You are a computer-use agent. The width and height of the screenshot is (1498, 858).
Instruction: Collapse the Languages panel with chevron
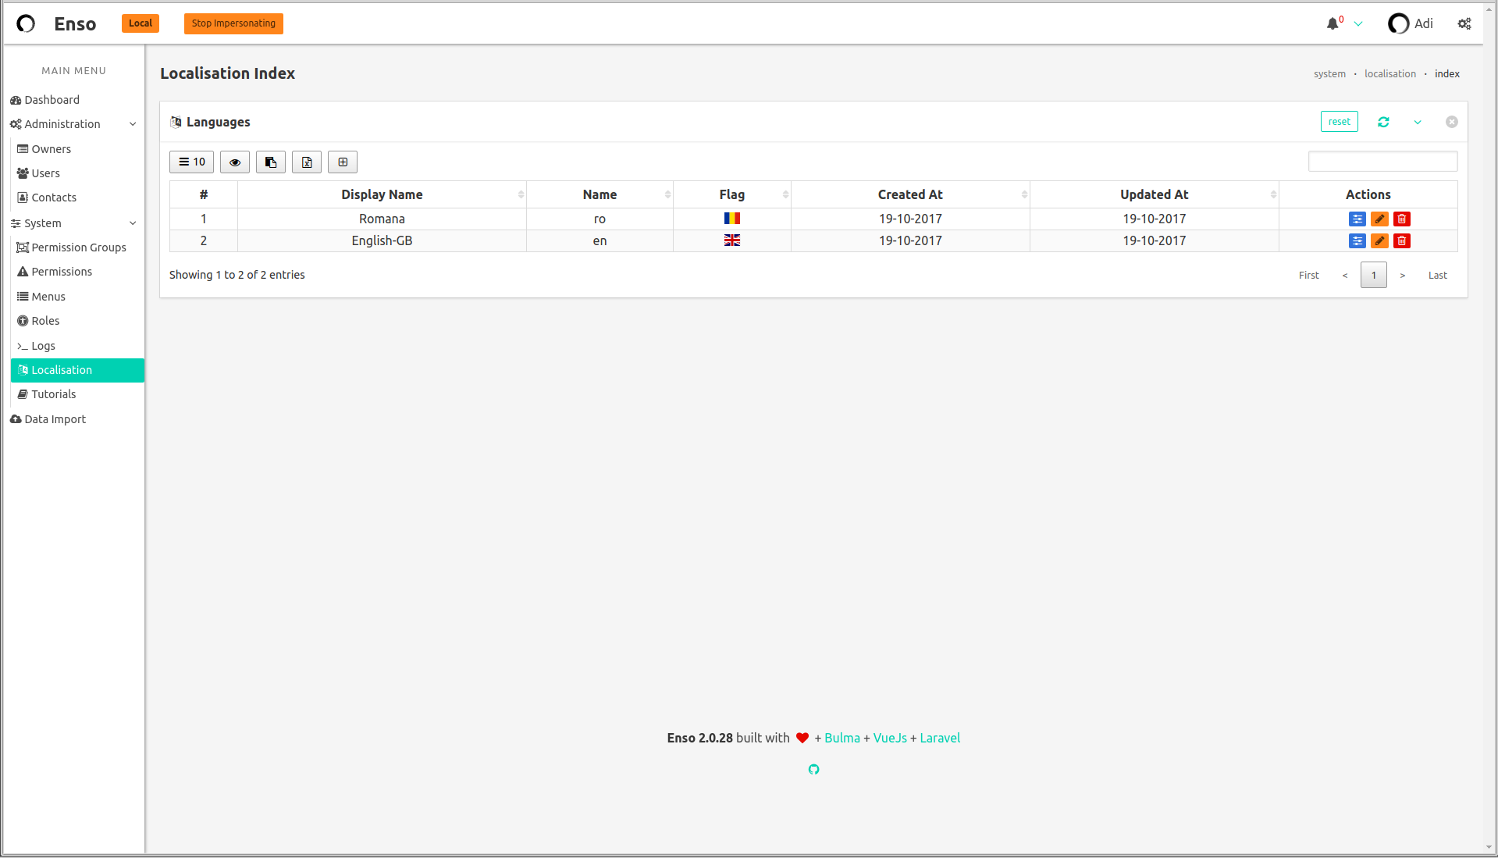coord(1418,122)
